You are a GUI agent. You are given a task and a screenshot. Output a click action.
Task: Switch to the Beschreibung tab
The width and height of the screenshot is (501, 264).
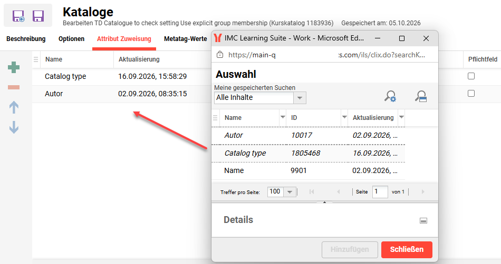point(26,39)
